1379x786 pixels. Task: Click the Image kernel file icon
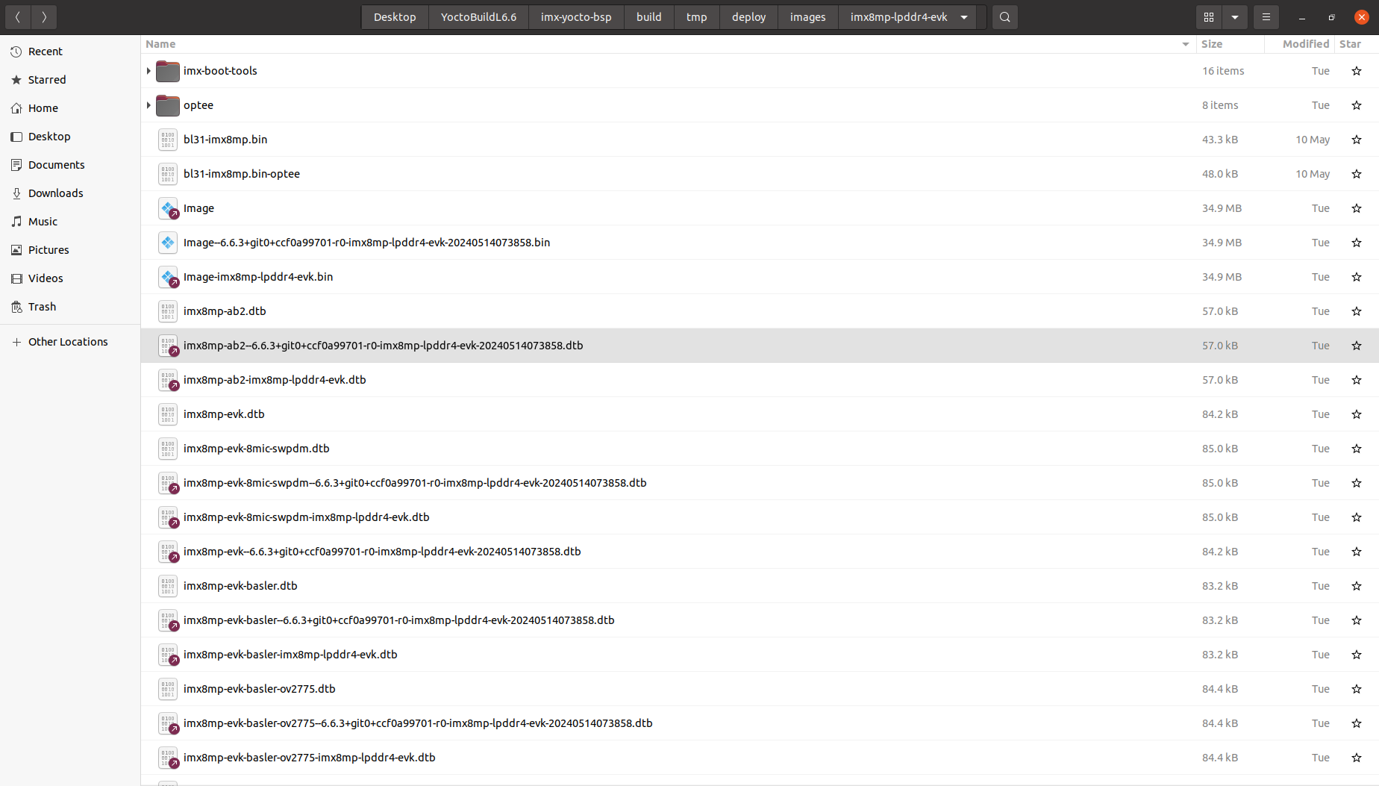coord(167,208)
